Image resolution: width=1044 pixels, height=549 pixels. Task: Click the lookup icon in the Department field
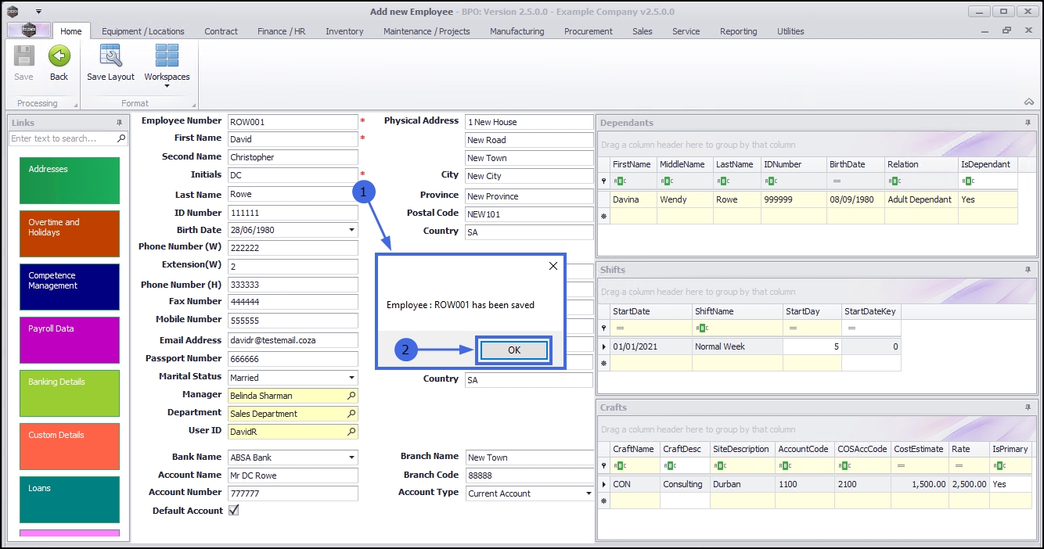(x=351, y=414)
